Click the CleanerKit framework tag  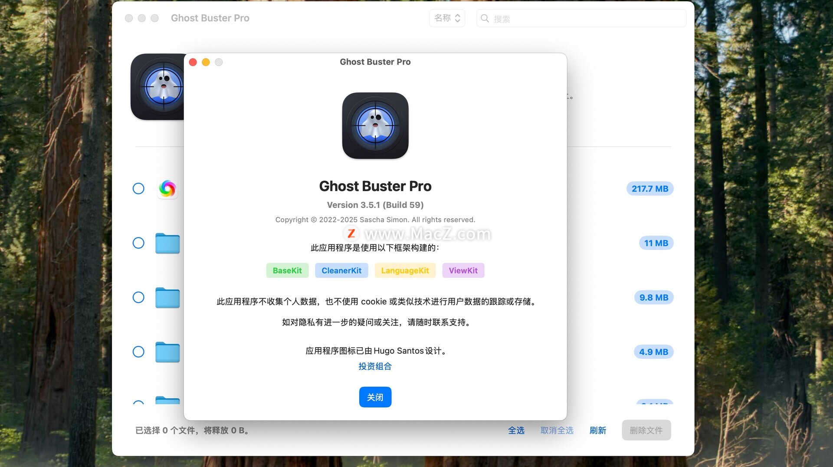coord(341,270)
